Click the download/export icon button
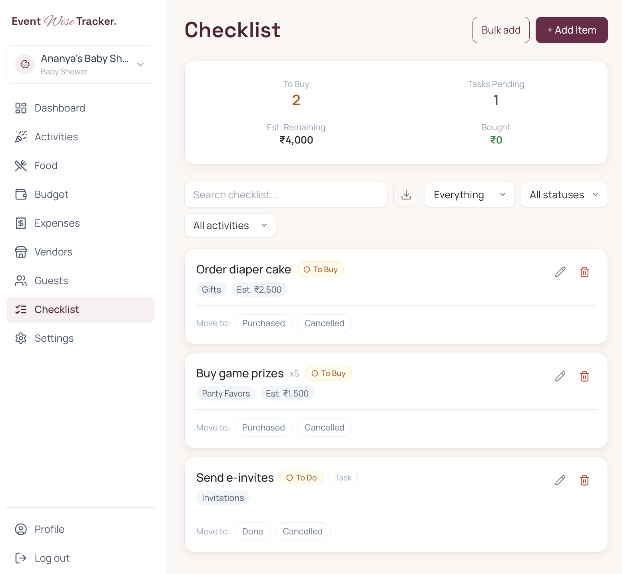Viewport: 622px width, 574px height. click(406, 195)
